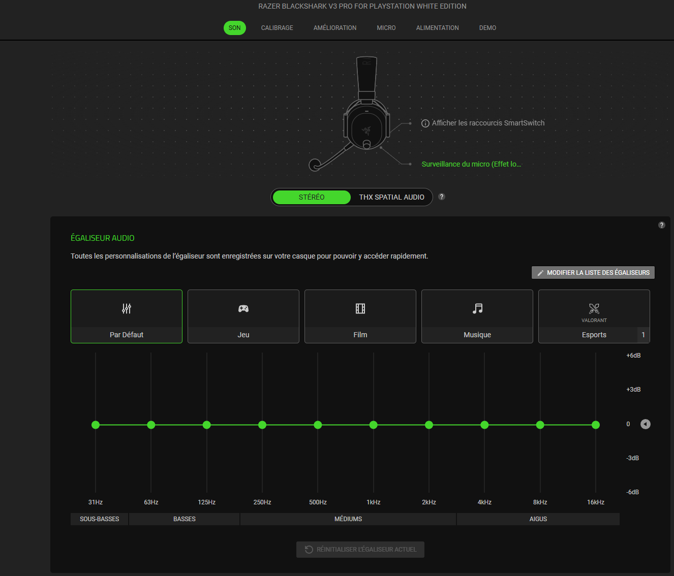The image size is (674, 576).
Task: Click the Sous-Basses band label
Action: [x=100, y=519]
